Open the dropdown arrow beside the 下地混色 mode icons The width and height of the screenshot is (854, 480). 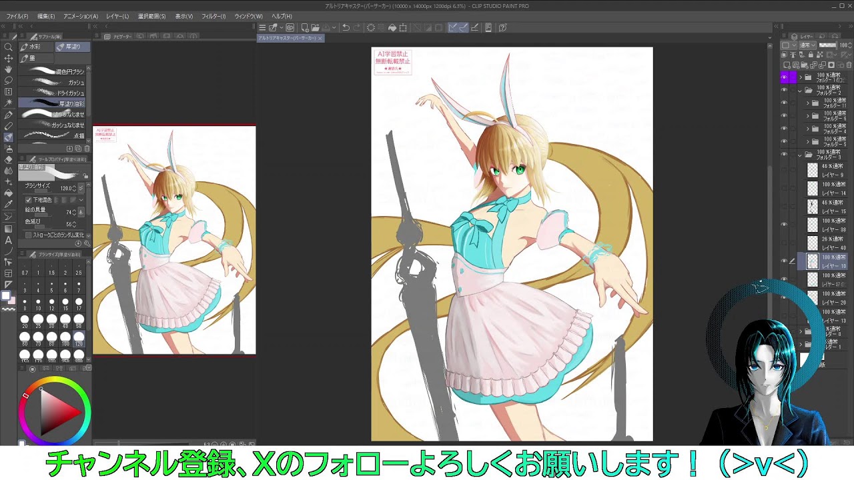pyautogui.click(x=81, y=200)
